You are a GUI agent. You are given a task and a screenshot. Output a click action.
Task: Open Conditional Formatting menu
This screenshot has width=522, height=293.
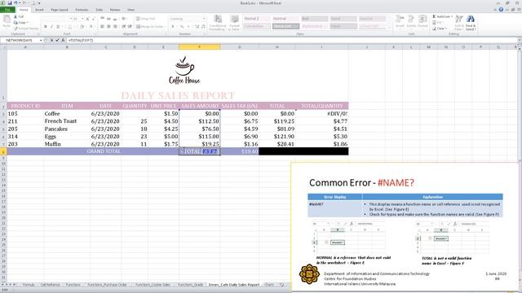pyautogui.click(x=217, y=23)
